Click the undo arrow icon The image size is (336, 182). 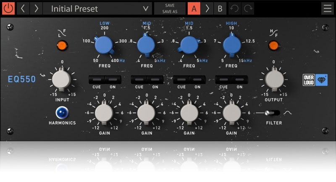235,8
